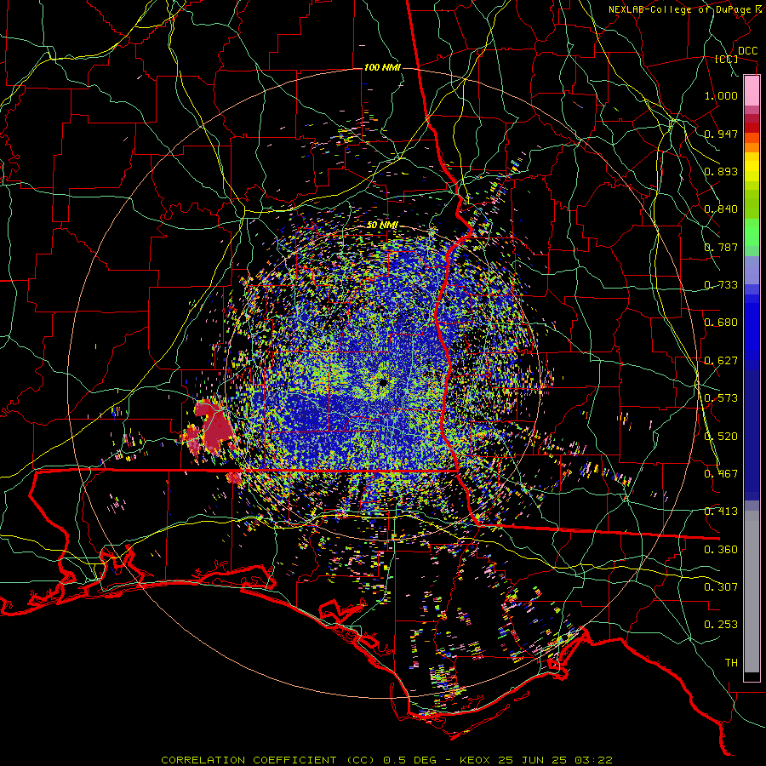Screen dimensions: 766x766
Task: Click the 0.413 legend value
Action: point(721,512)
